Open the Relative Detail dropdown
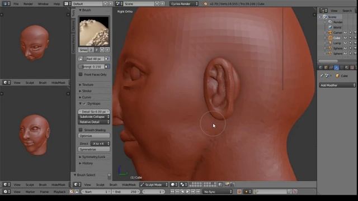Image resolution: width=358 pixels, height=201 pixels. [x=94, y=122]
